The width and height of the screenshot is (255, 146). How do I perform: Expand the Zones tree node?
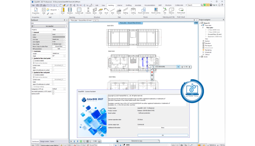[200, 57]
